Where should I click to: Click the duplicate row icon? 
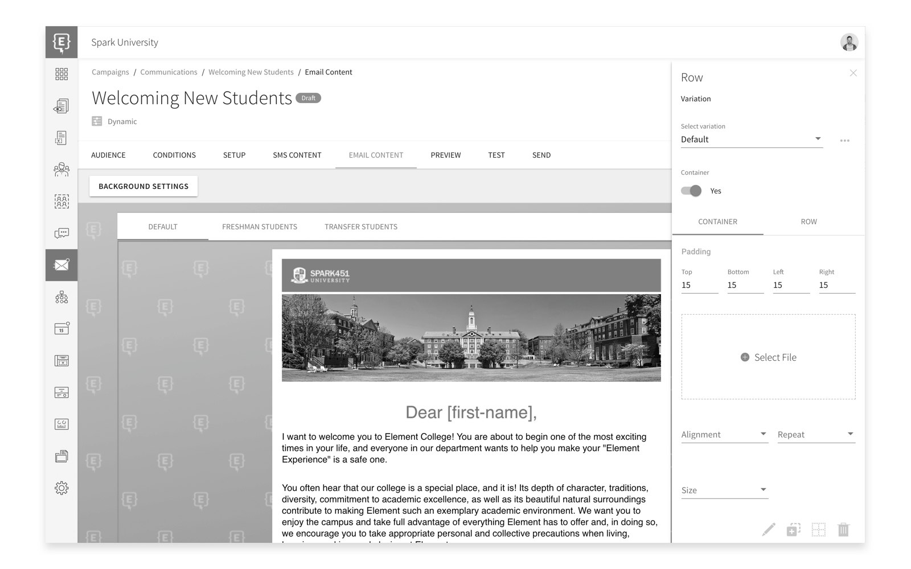coord(794,530)
